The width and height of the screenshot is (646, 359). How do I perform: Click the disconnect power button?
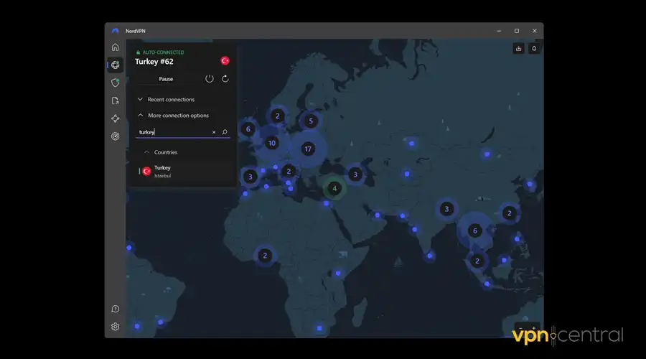(210, 79)
